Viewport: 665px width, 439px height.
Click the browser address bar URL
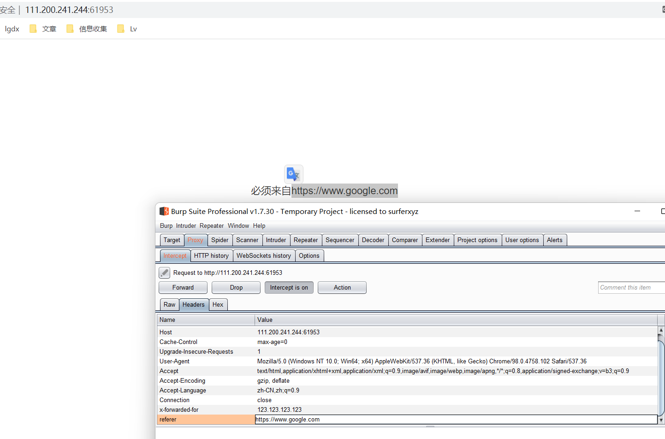(69, 10)
